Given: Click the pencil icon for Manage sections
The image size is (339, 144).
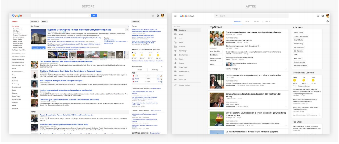Looking at the screenshot, I should pos(175,85).
